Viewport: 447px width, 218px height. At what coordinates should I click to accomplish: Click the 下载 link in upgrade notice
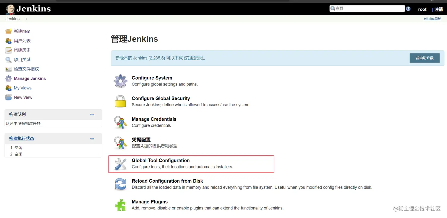[x=179, y=58]
